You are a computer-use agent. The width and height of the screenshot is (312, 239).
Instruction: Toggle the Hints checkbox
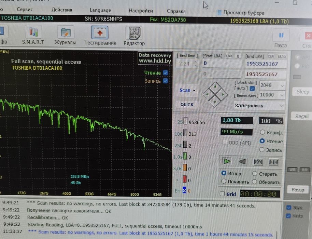pyautogui.click(x=288, y=216)
